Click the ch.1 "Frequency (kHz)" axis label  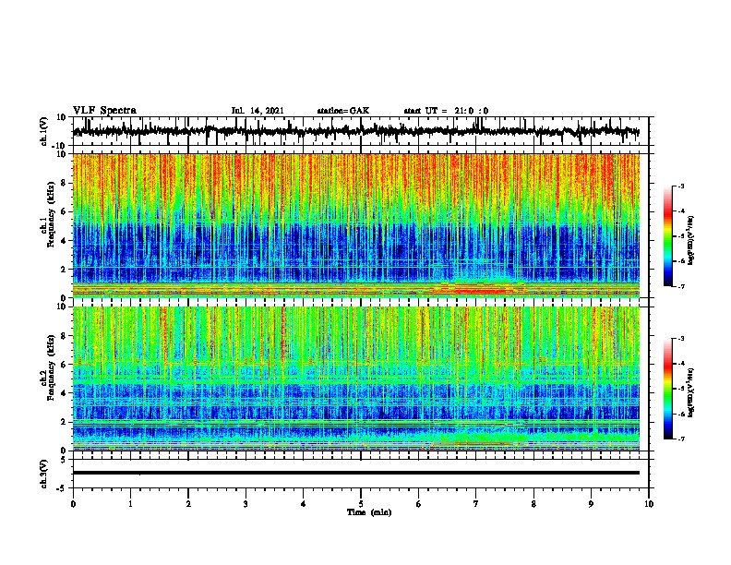(51, 215)
